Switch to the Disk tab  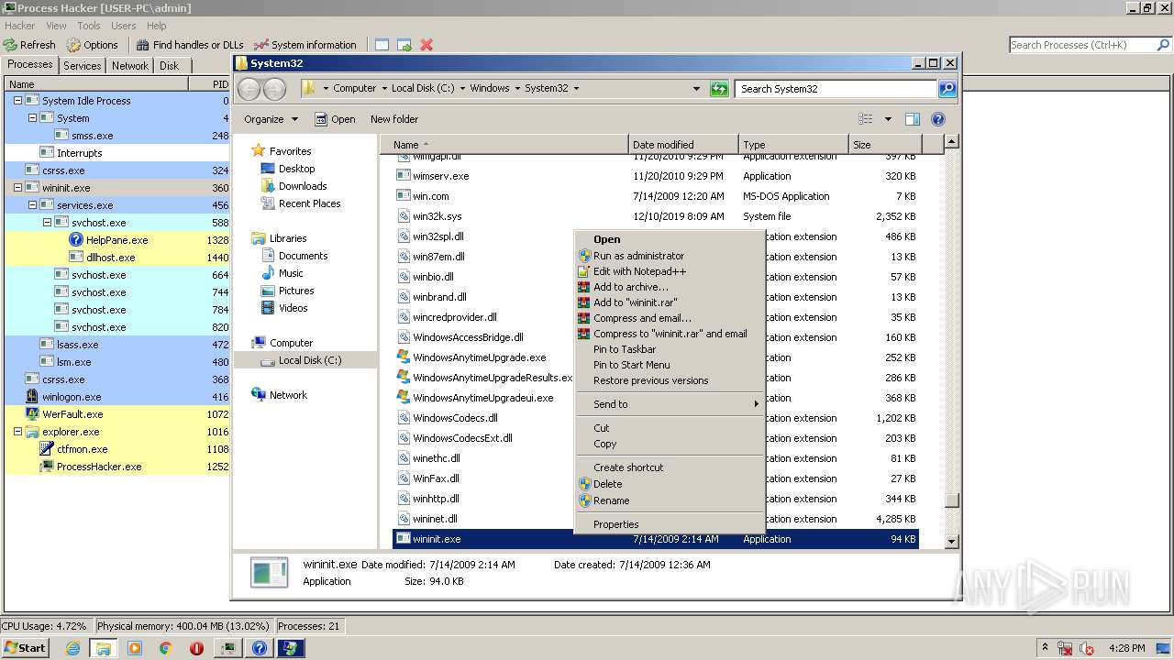click(170, 66)
